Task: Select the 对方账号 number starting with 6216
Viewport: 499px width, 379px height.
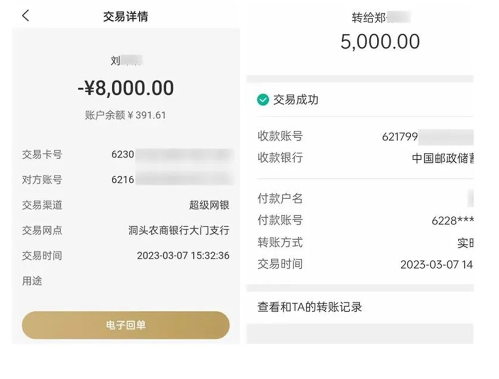Action: point(172,180)
